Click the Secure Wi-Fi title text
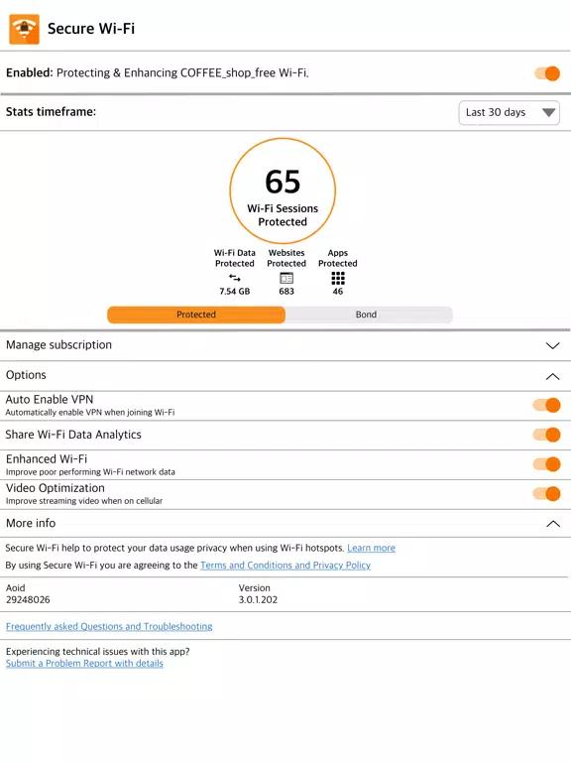 coord(91,29)
